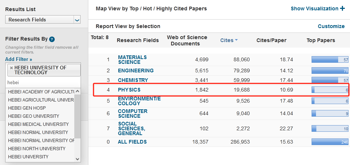350x165 pixels.
Task: Choose HEBEI NORMAL UNIVERSITY in filter list
Action: (x=38, y=132)
